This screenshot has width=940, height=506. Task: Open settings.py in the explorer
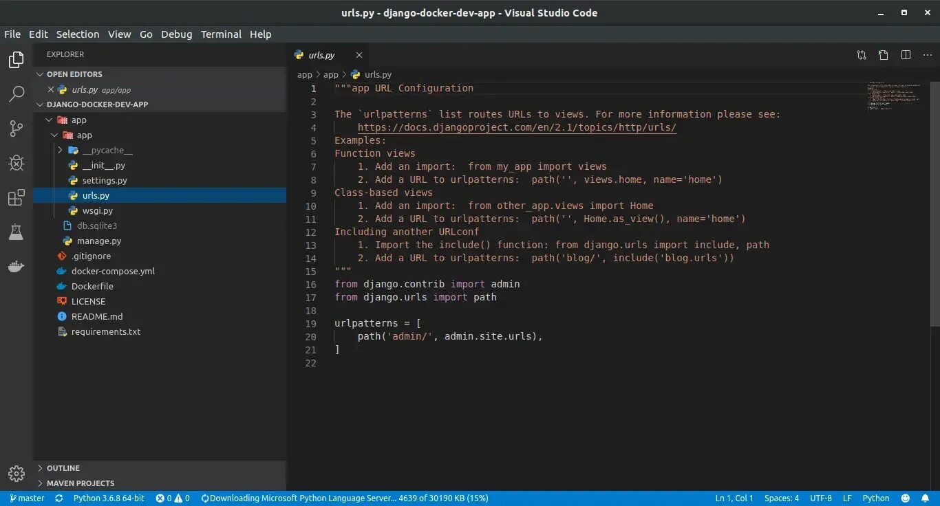(x=160, y=181)
